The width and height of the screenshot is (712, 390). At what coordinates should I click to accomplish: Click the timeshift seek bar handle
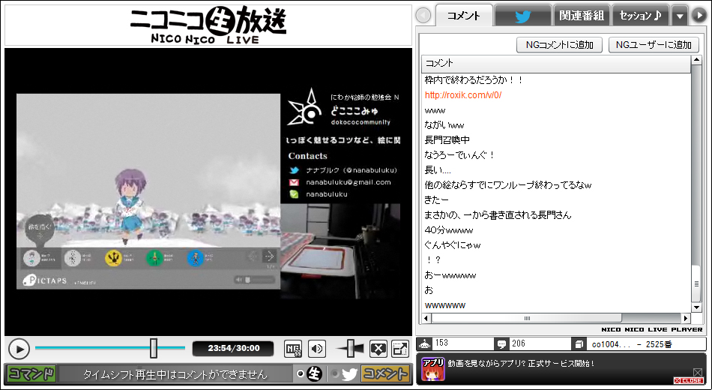pos(154,348)
